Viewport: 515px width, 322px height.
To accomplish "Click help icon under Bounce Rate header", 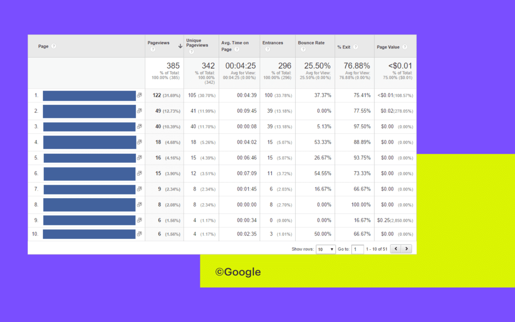I will pyautogui.click(x=303, y=49).
